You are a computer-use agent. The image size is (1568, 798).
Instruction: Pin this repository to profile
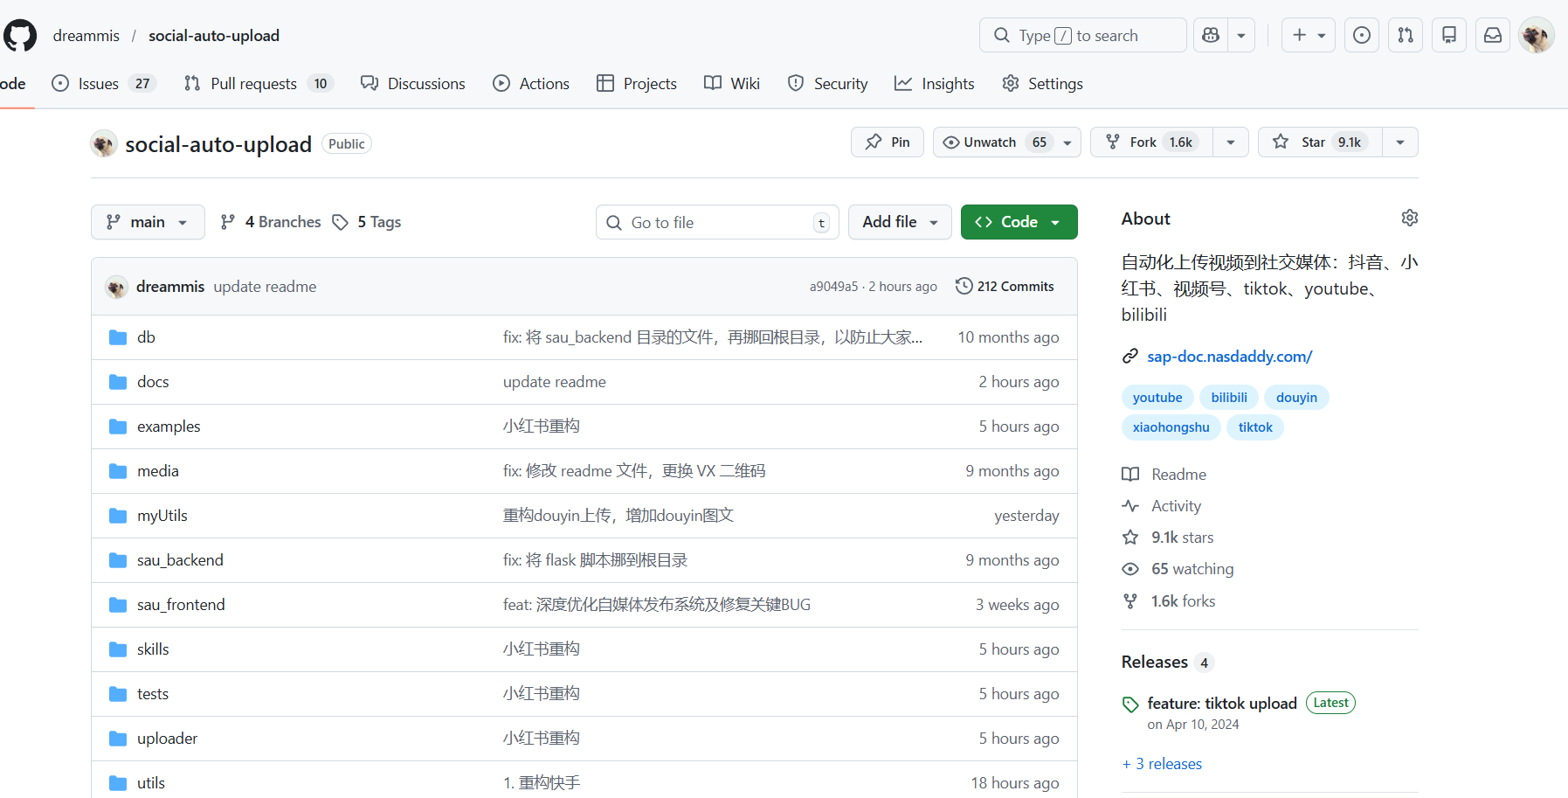888,142
